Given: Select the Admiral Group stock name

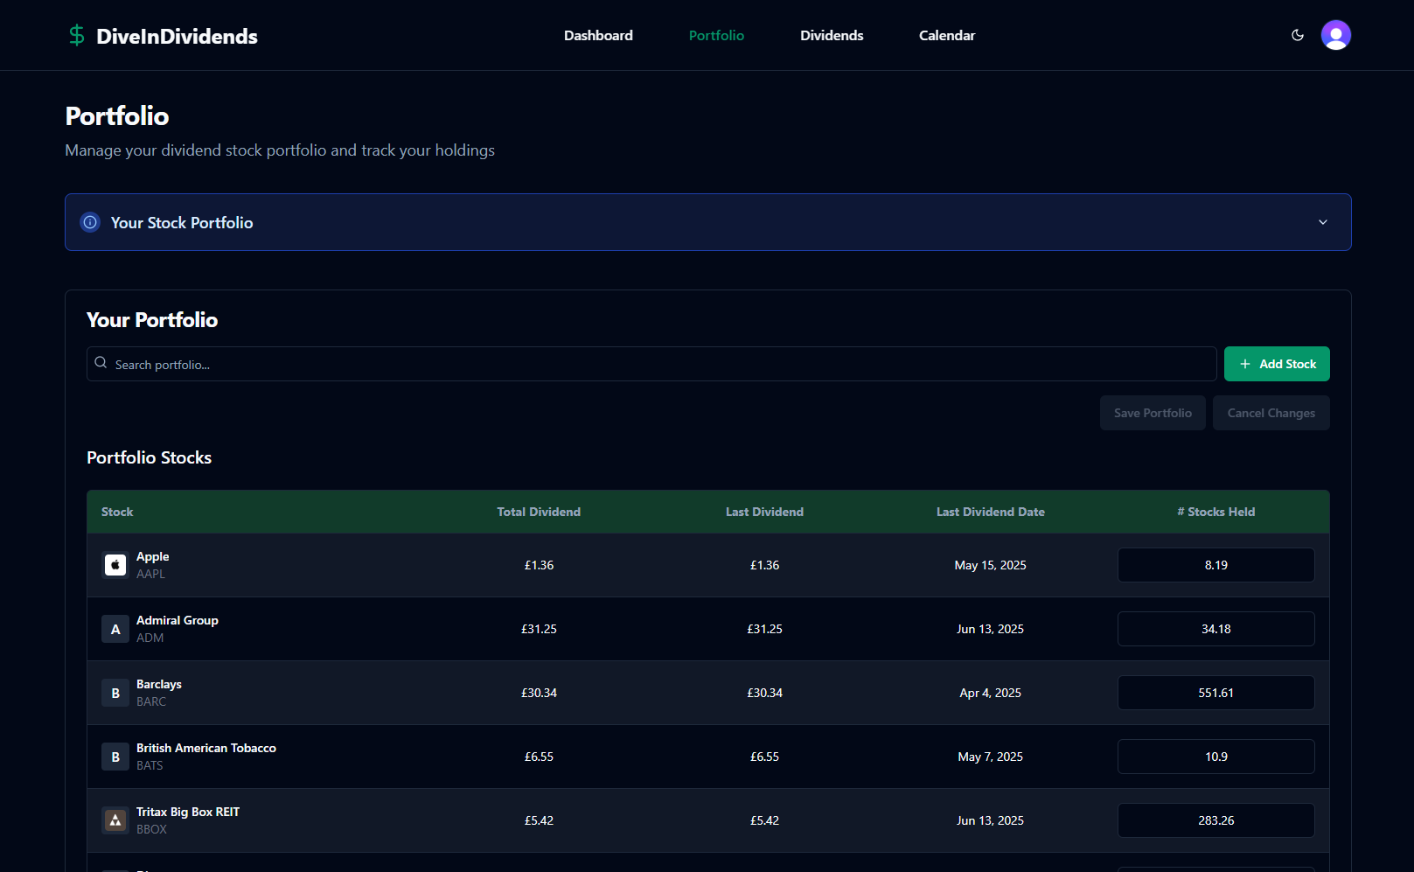Looking at the screenshot, I should click(178, 620).
